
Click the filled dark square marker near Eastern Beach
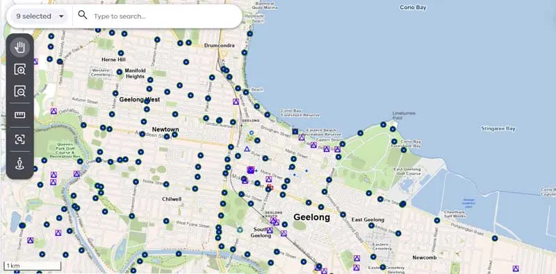pos(295,131)
